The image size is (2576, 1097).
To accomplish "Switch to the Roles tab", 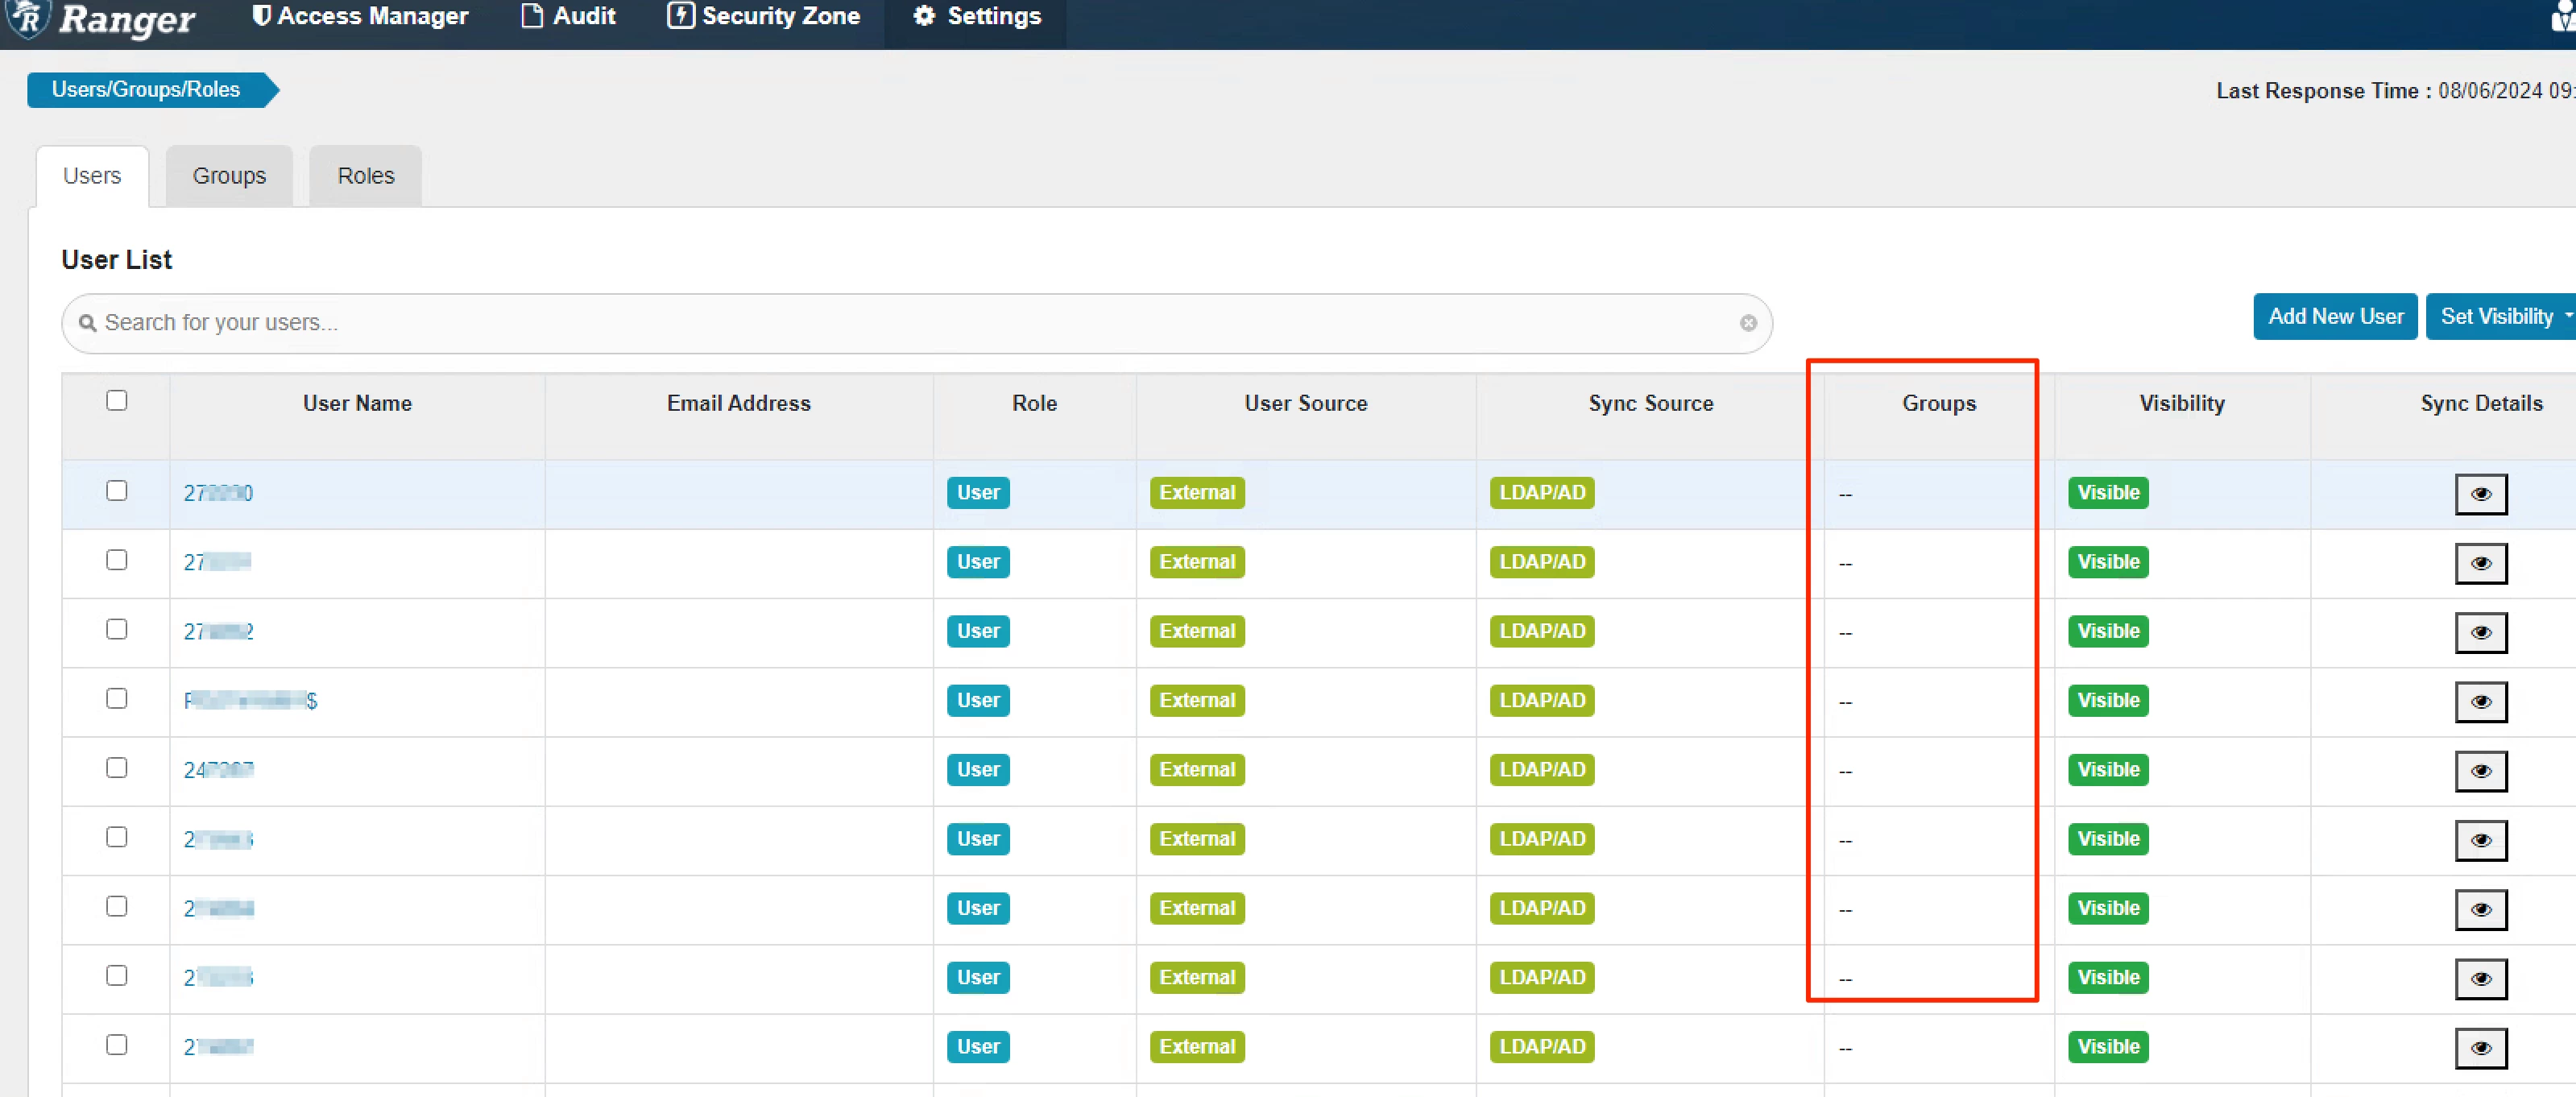I will coord(365,176).
